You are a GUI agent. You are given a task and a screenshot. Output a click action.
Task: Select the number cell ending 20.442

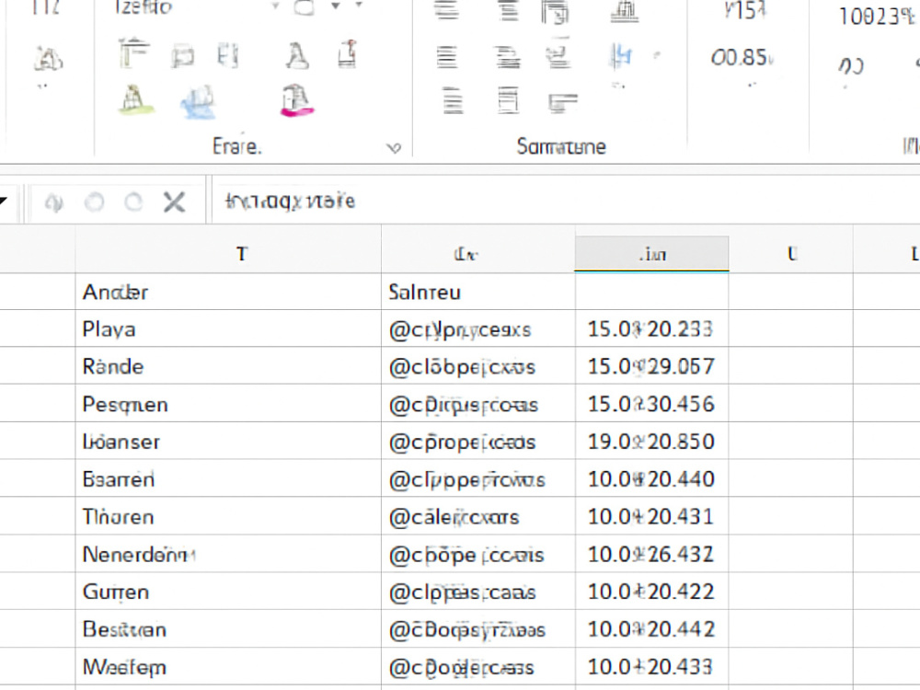point(652,629)
